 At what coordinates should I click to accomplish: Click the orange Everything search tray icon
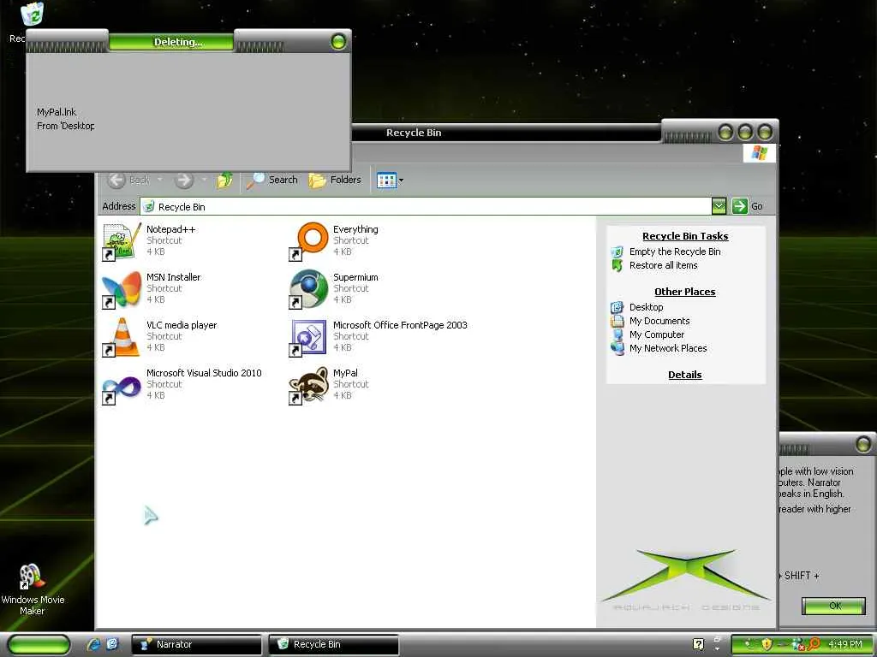click(x=814, y=644)
